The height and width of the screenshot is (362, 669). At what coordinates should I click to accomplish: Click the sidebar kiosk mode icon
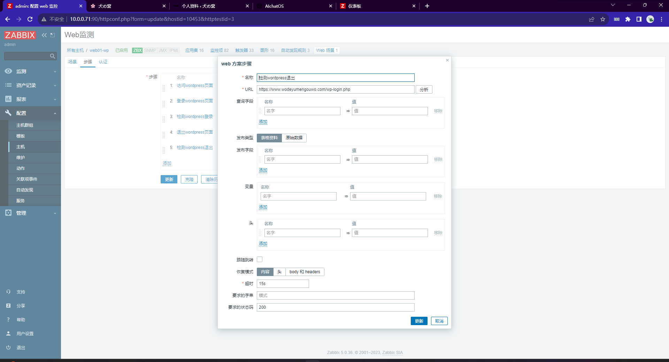(x=53, y=35)
